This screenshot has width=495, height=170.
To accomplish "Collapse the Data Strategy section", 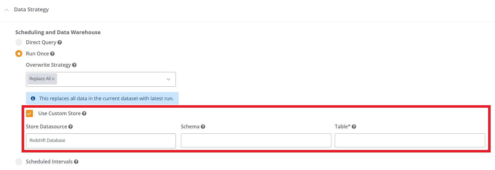I will [7, 10].
